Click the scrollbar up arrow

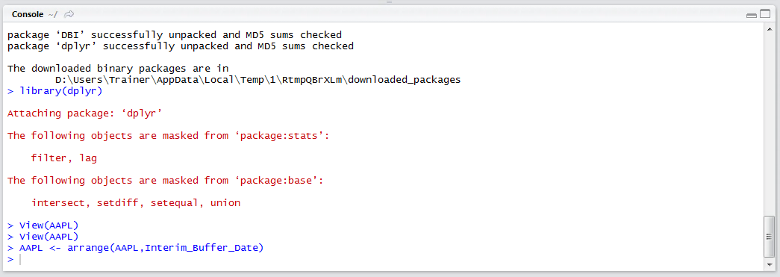coord(769,29)
